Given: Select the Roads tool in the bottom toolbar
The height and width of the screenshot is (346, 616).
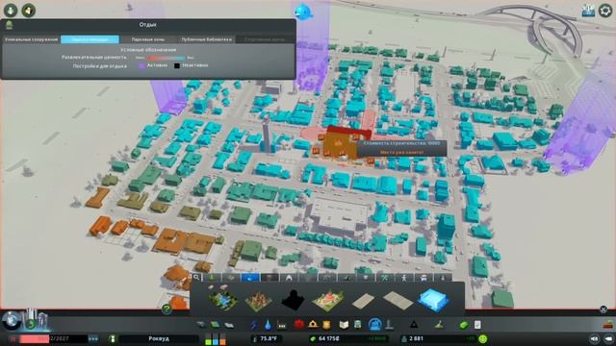Looking at the screenshot, I should click(201, 325).
